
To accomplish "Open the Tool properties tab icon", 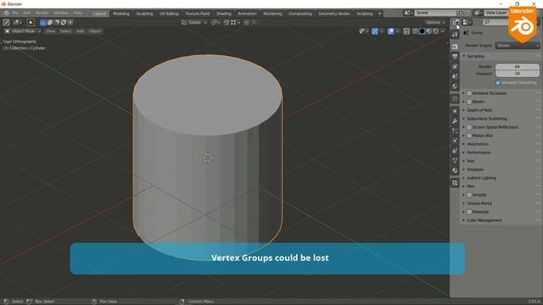I will tap(455, 34).
